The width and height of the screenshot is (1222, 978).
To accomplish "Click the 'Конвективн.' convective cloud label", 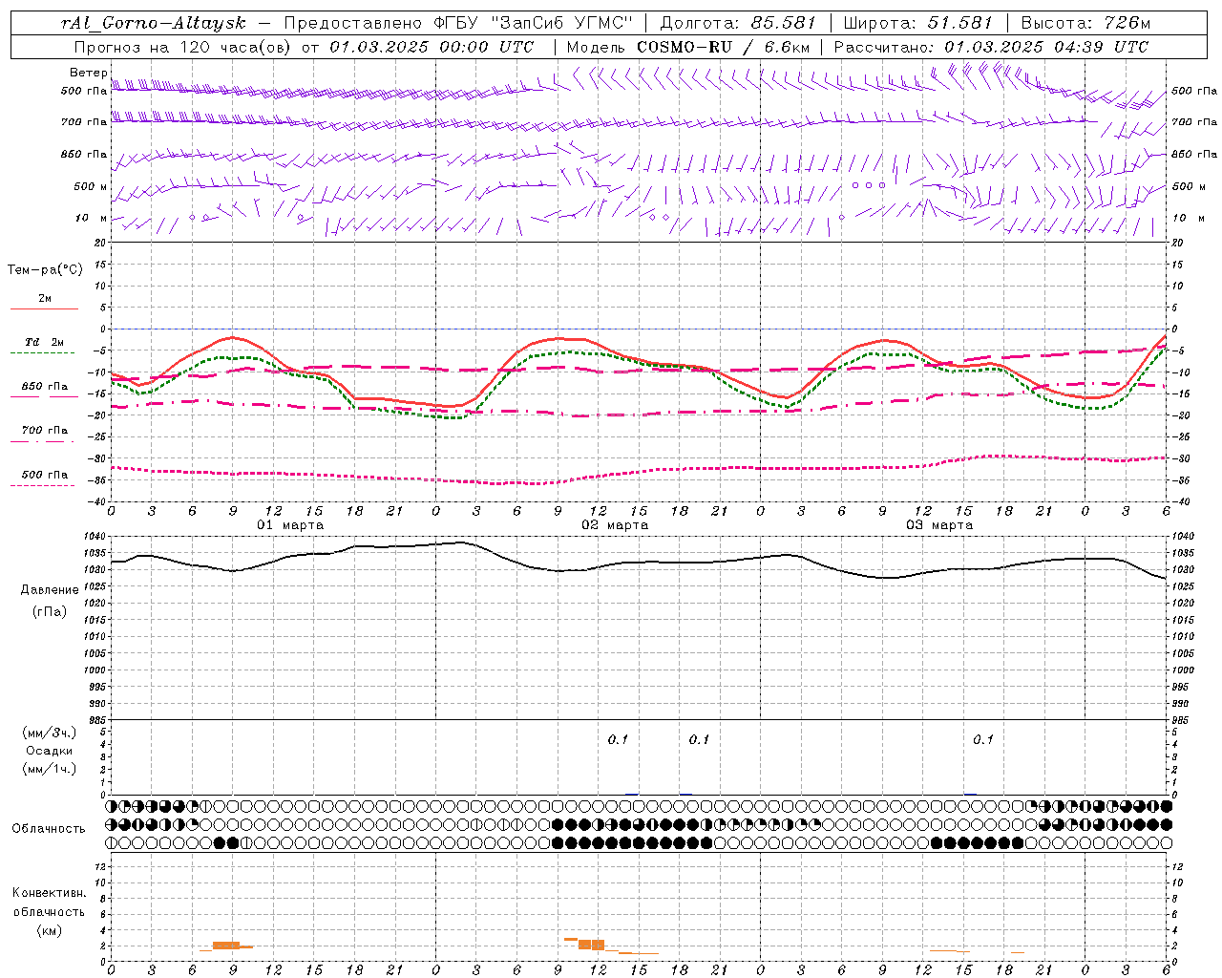I will click(x=50, y=893).
